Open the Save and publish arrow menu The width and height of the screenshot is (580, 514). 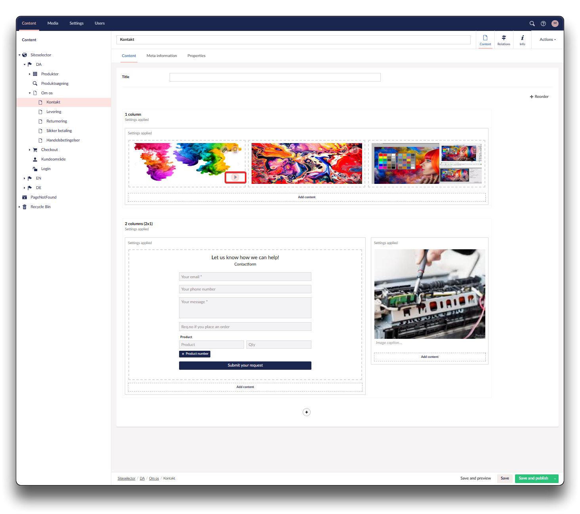[555, 479]
